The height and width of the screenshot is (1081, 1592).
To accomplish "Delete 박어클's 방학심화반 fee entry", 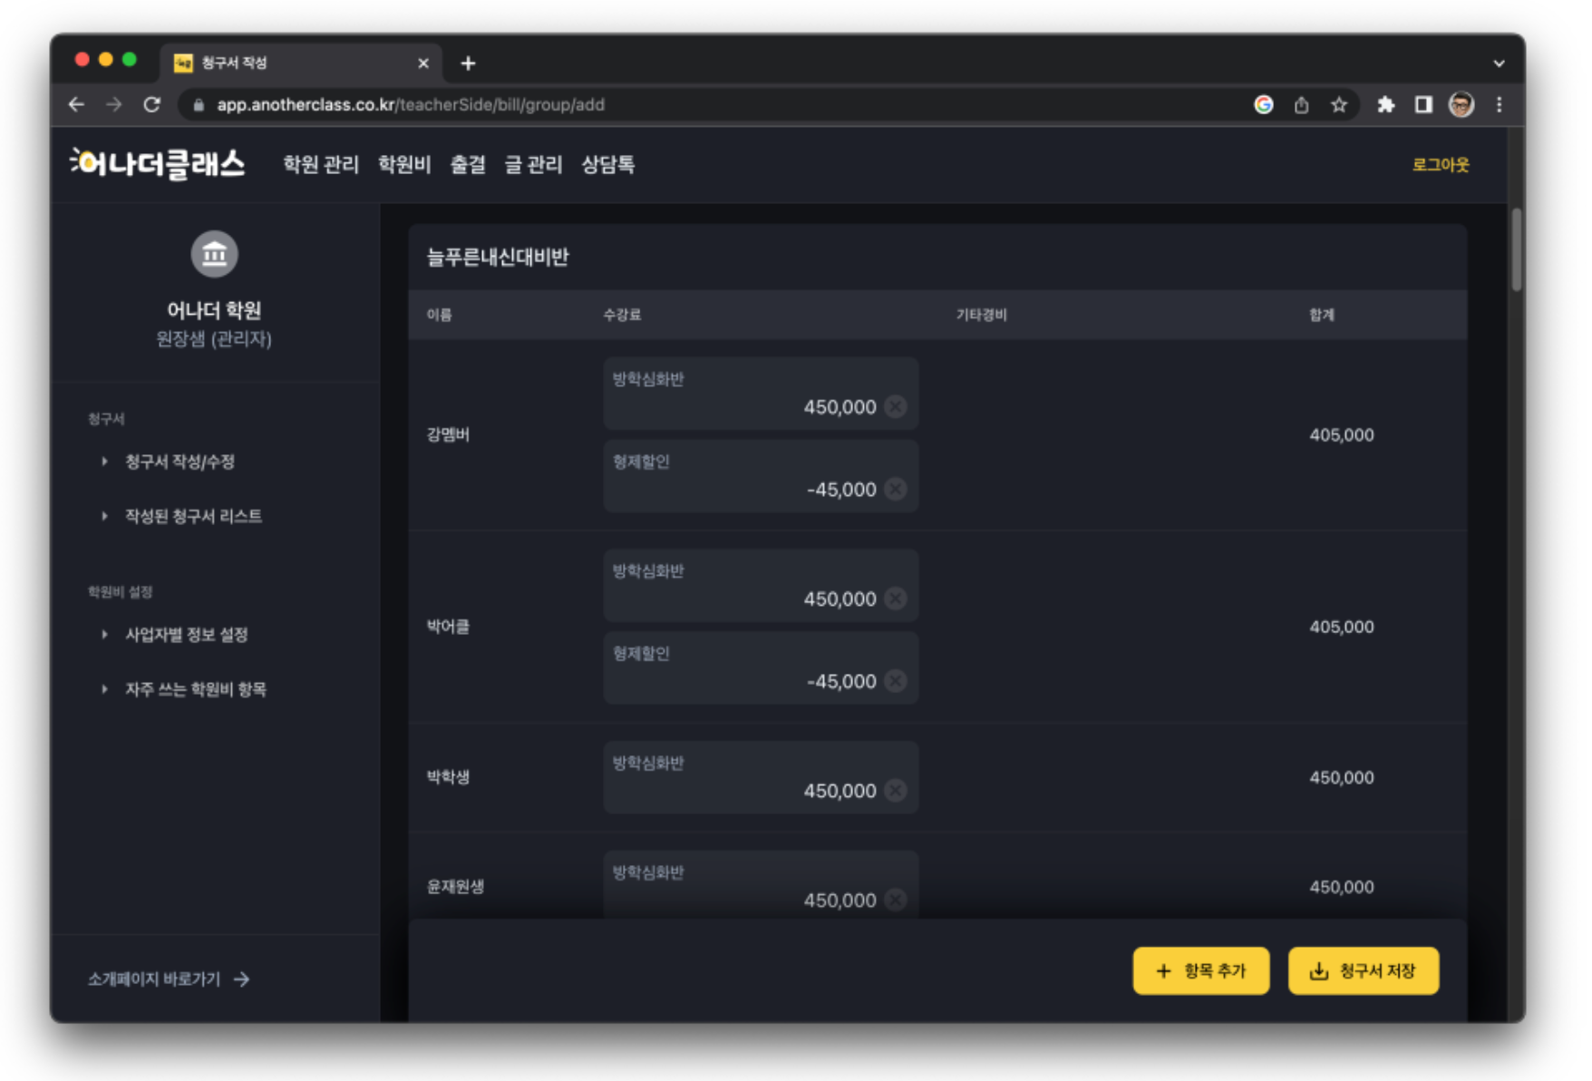I will 895,599.
